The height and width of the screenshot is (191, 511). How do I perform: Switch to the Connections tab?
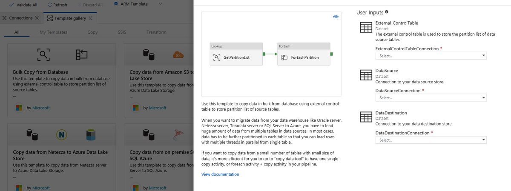[20, 18]
